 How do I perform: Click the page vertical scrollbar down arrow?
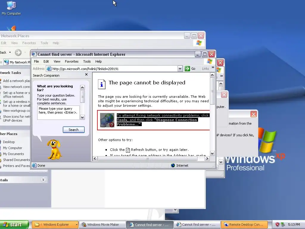(212, 154)
